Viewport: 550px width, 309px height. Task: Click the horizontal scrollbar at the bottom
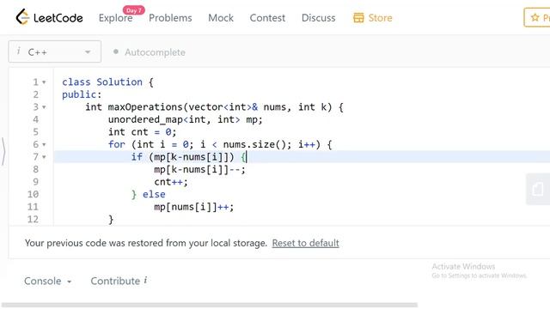[210, 306]
